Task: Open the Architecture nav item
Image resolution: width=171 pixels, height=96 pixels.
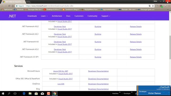Action: [x=57, y=16]
